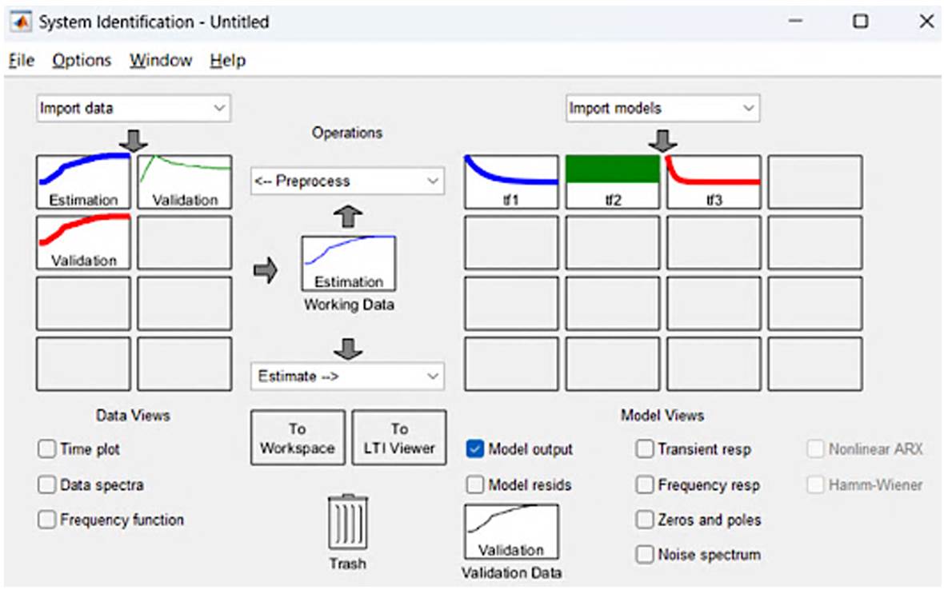Click the Validation Data thumbnail box
Image resolution: width=944 pixels, height=590 pixels.
click(511, 532)
